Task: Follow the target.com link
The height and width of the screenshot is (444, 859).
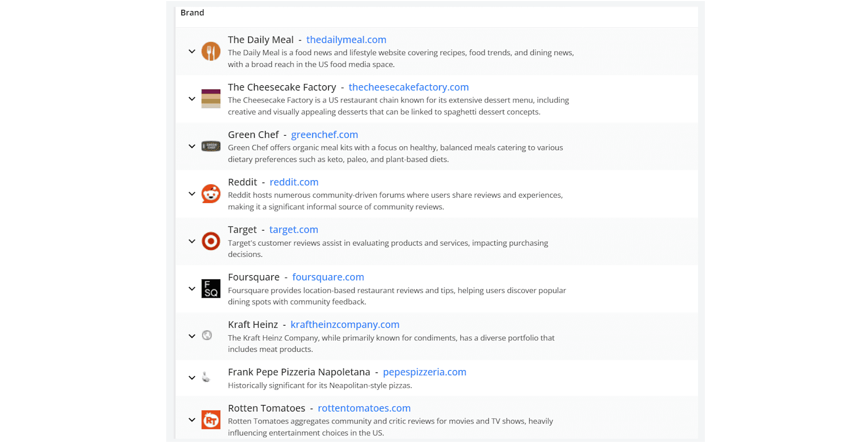Action: point(294,229)
